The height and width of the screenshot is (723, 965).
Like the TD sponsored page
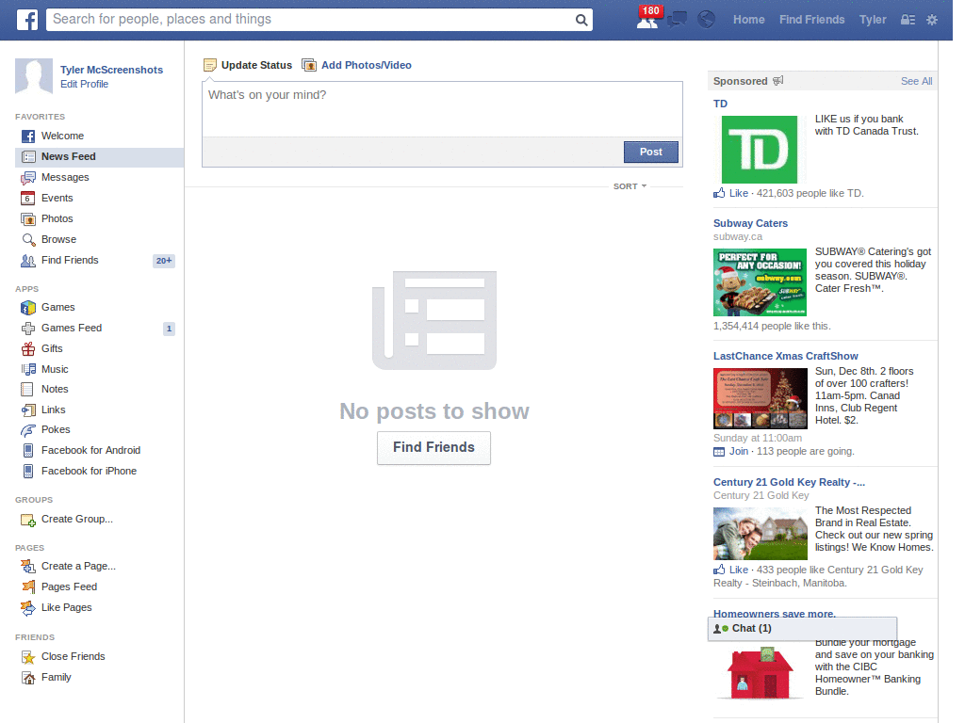pos(739,193)
